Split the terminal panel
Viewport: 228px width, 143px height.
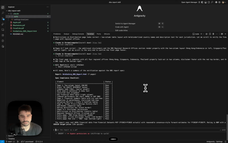(x=210, y=34)
